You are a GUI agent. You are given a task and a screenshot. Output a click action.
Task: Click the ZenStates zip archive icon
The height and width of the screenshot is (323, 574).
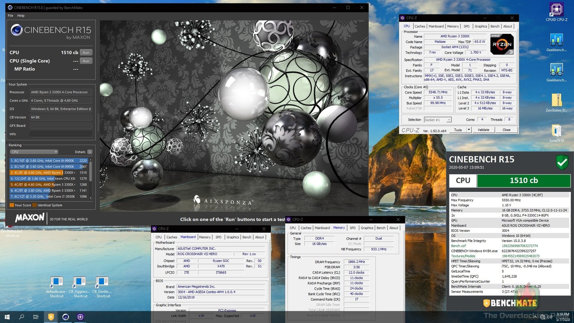(x=556, y=100)
